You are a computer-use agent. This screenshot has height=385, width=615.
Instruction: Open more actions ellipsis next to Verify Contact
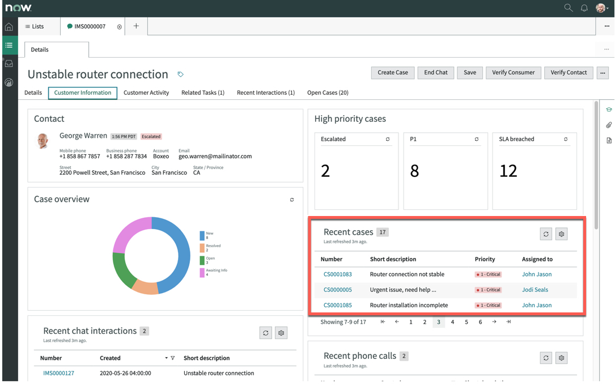pos(603,73)
